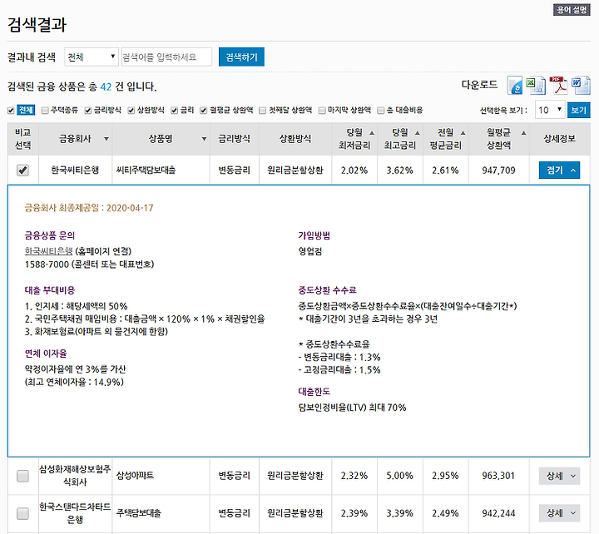Screen dimensions: 599x534
Task: Enable the 마지막 상환액 checkbox
Action: click(322, 111)
